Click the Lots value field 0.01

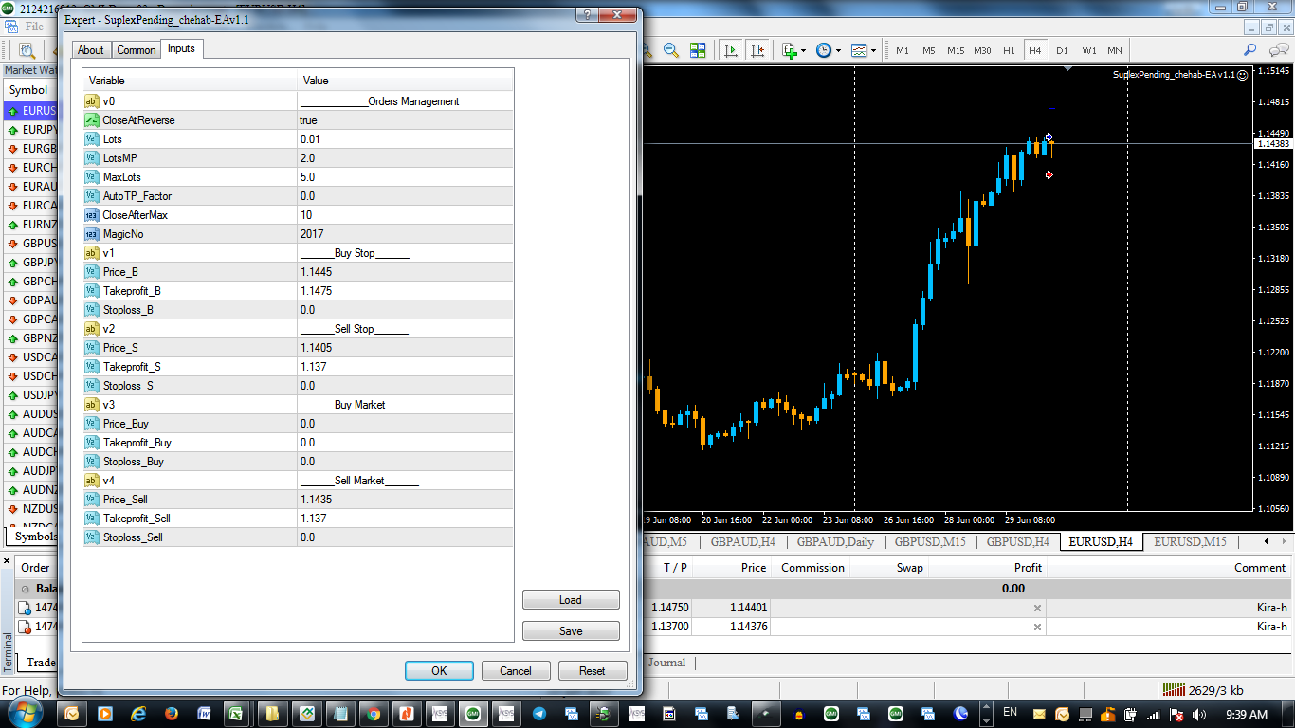tap(406, 139)
